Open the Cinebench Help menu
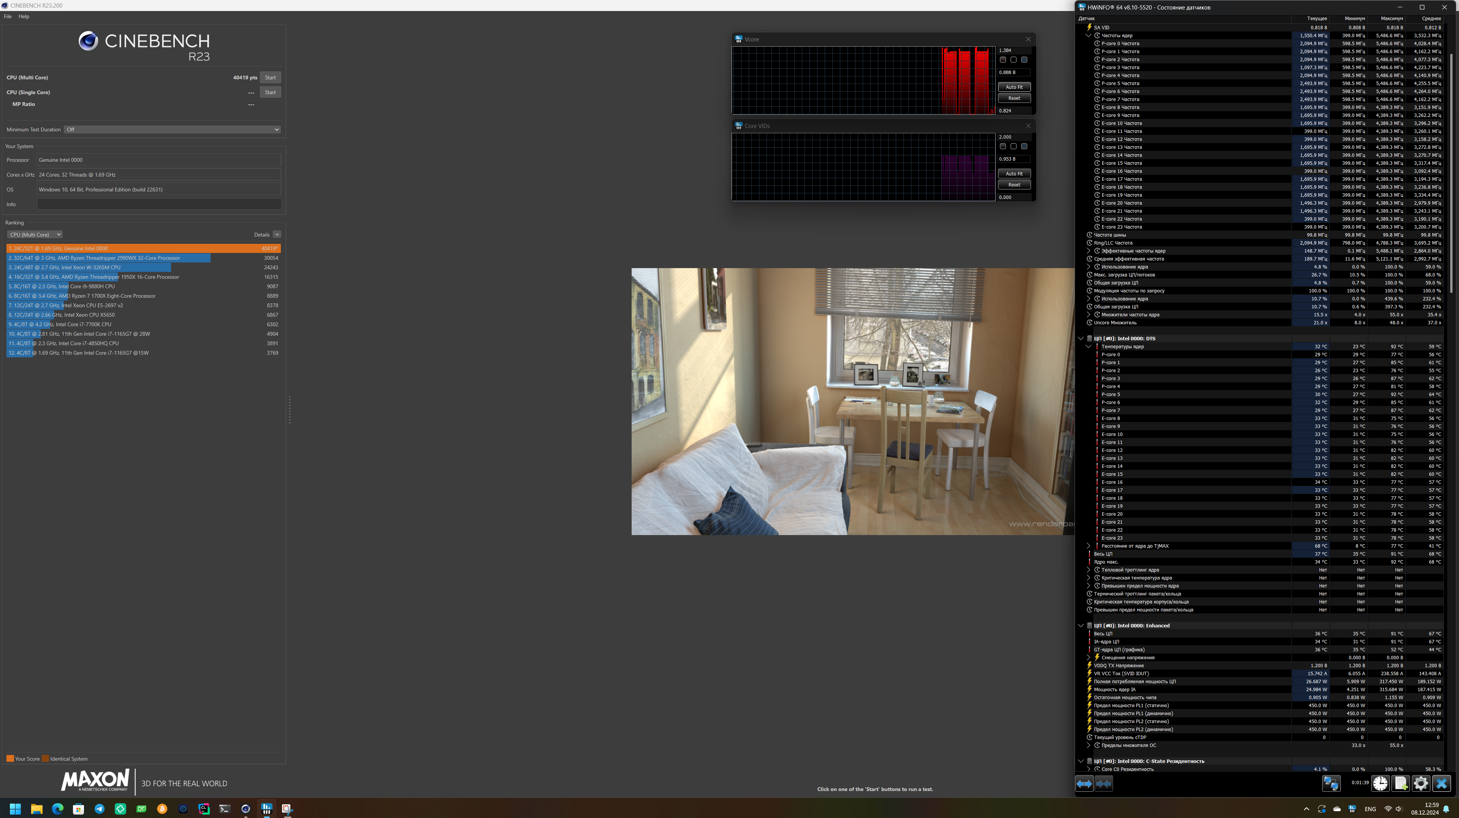The height and width of the screenshot is (818, 1459). point(24,16)
